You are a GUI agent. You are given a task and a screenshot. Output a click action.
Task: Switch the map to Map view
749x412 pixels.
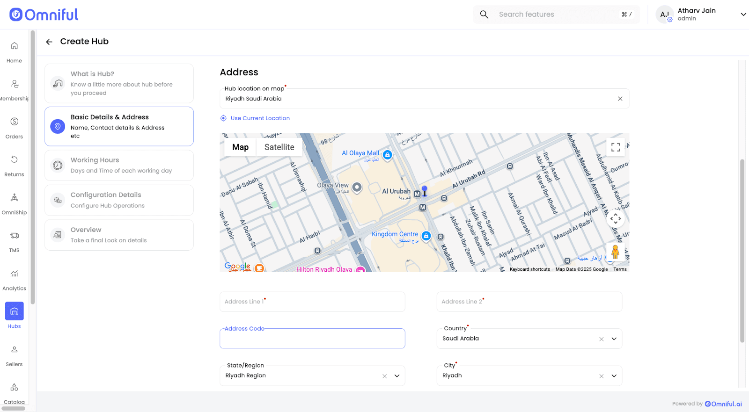tap(240, 147)
